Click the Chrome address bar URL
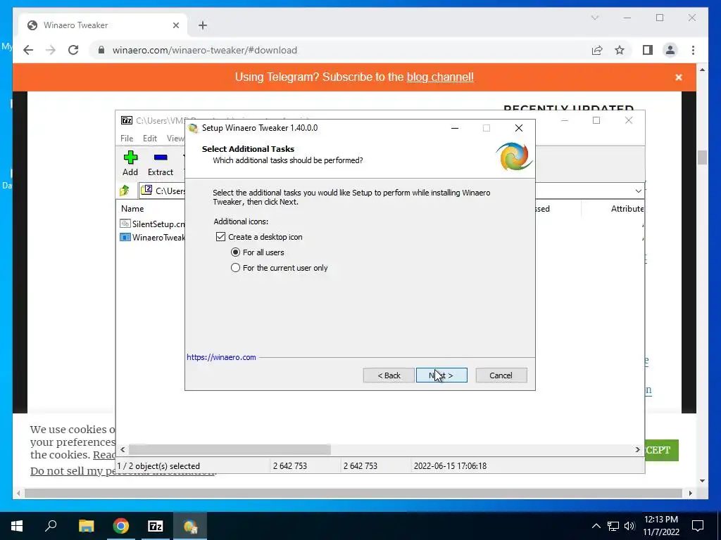 [x=205, y=50]
